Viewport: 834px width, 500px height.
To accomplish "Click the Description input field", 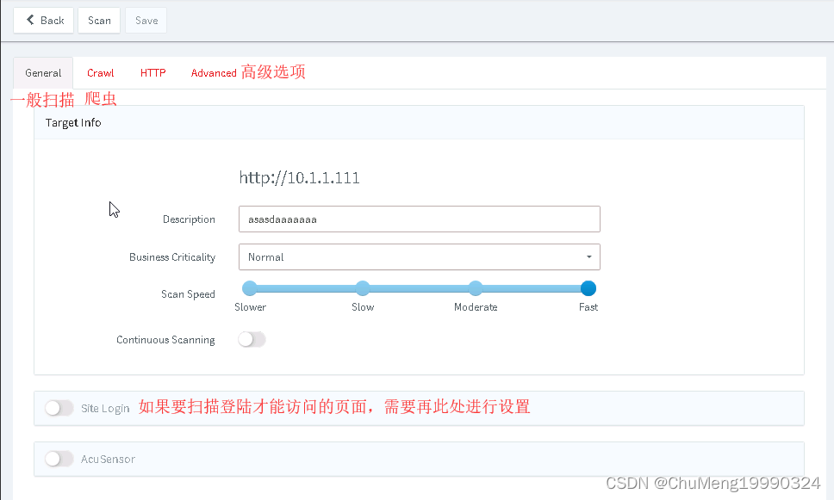I will (x=419, y=219).
